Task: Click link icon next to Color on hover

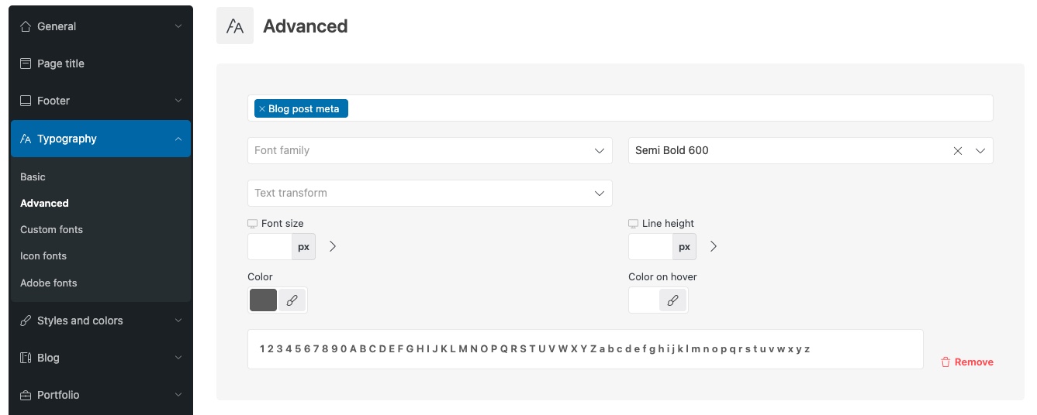Action: 672,300
